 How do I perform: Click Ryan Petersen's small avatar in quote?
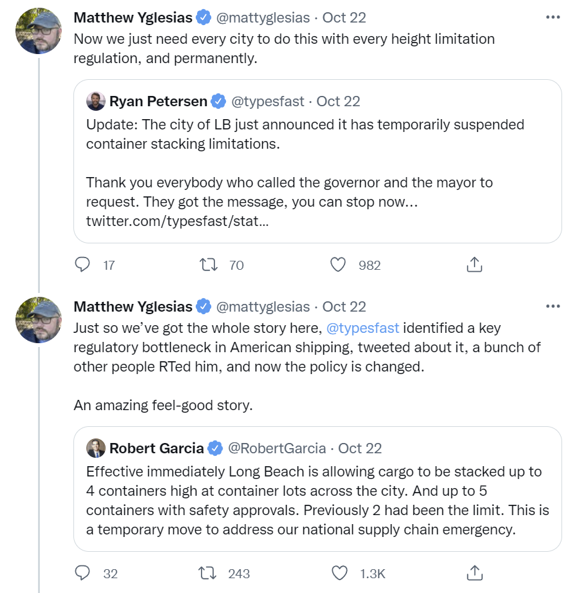pyautogui.click(x=95, y=101)
